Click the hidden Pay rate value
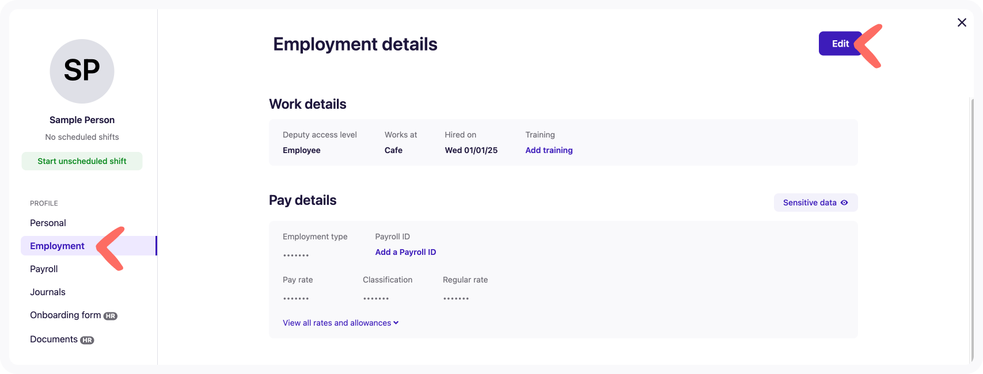Screen dimensions: 983x374 coord(296,299)
